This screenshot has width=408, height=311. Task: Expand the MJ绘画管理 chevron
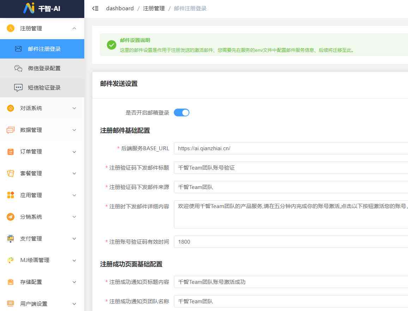coord(74,260)
